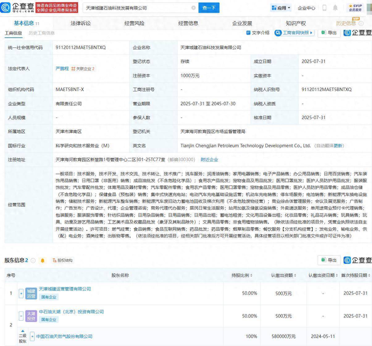Open the 股权结构 button

[x=63, y=261]
